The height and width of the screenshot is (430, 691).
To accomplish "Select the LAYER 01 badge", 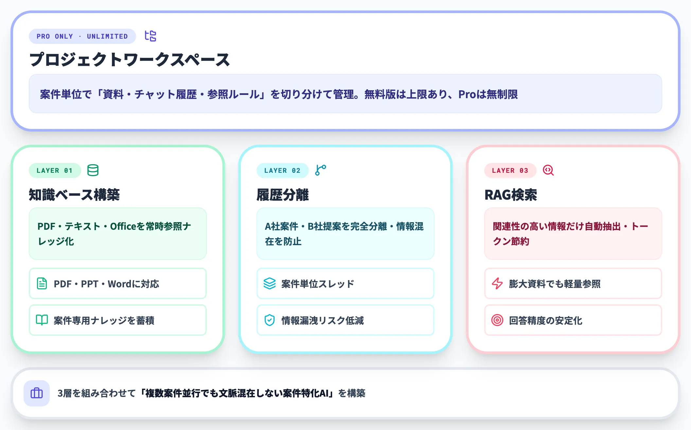I will [x=55, y=170].
